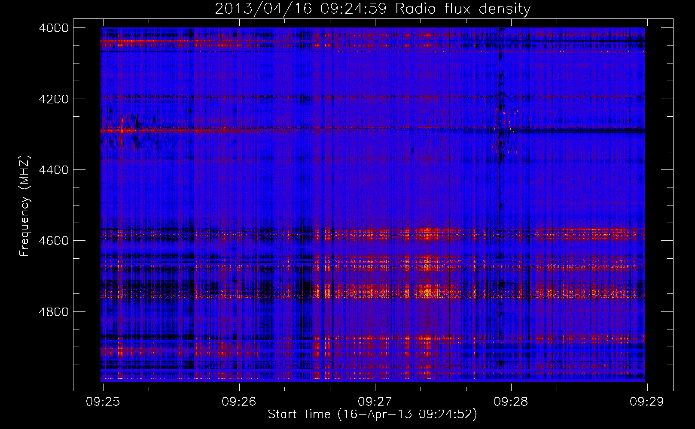Image resolution: width=695 pixels, height=429 pixels.
Task: Select the 4400 frequency axis label
Action: coord(53,170)
